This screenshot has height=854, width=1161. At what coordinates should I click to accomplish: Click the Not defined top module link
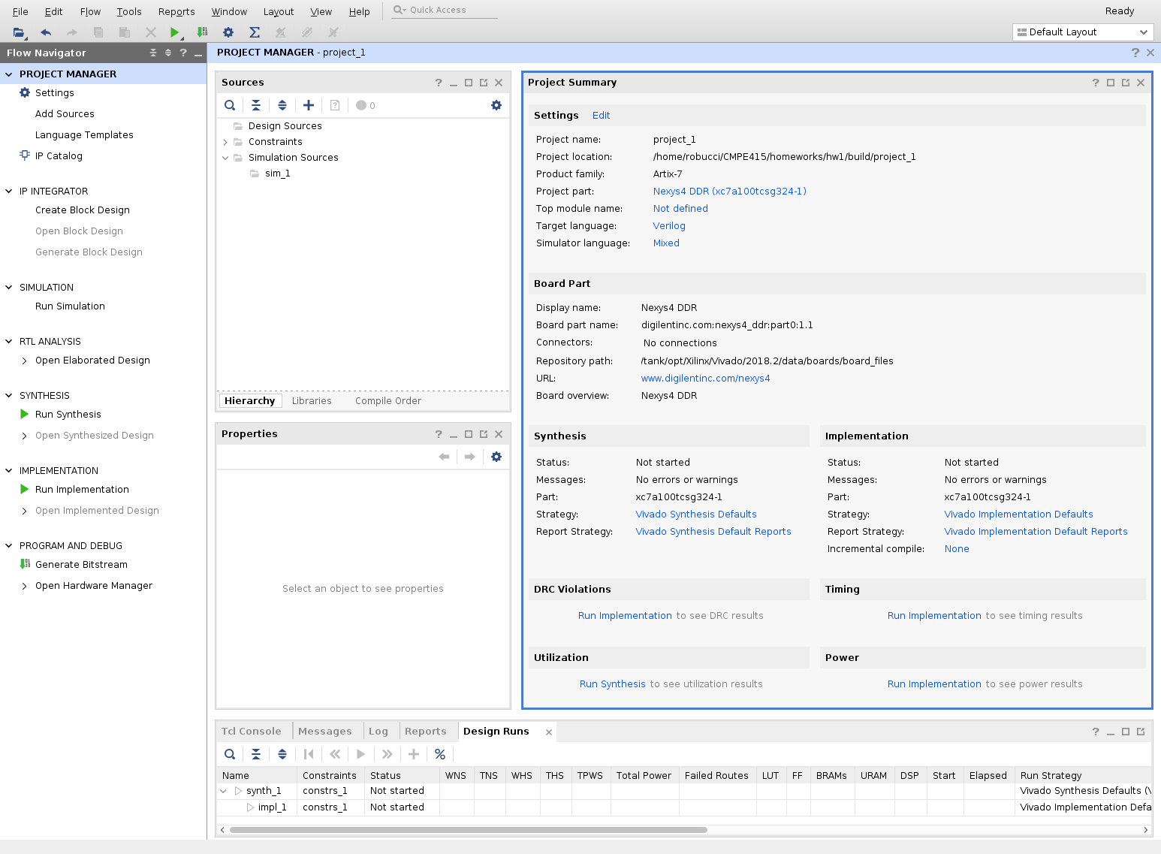pyautogui.click(x=680, y=209)
